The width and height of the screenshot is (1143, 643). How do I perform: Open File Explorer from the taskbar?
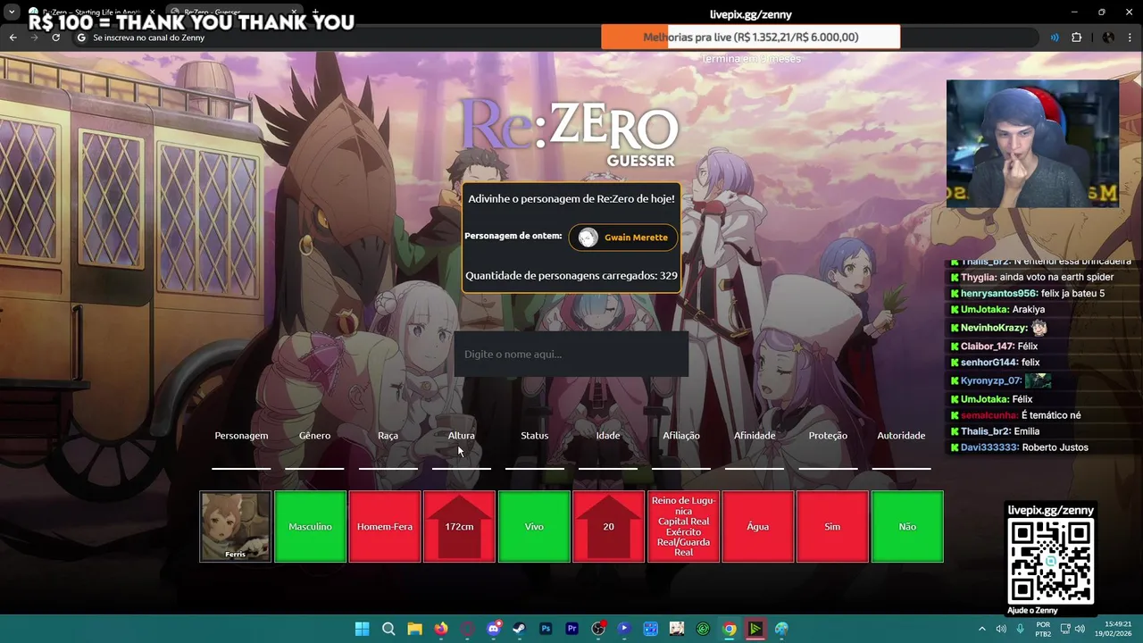coord(414,629)
